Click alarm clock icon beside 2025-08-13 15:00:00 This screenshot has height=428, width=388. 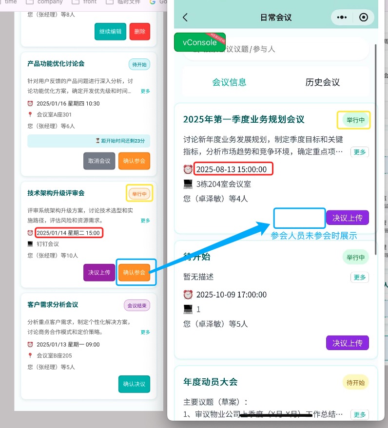(x=188, y=169)
